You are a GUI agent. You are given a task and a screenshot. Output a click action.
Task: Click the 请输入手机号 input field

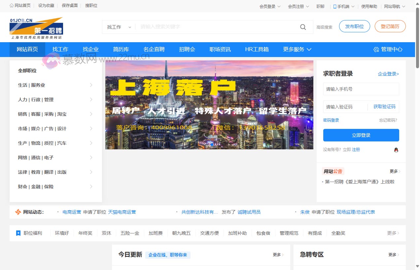(361, 89)
